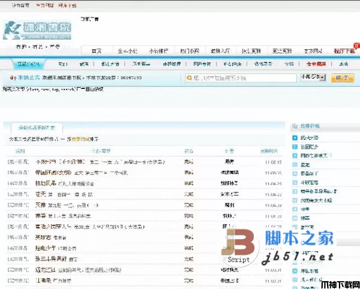Open the novel 苍天 in the list
Viewport: 360px width, 289px height.
tap(41, 193)
